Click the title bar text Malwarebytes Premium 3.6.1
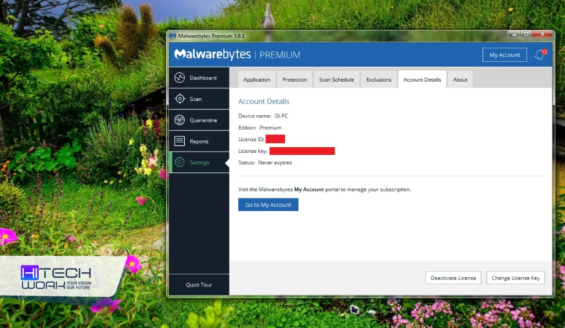This screenshot has height=328, width=565. 211,36
